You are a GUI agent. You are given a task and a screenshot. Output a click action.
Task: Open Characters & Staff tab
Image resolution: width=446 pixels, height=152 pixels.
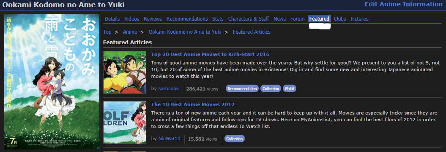(249, 19)
